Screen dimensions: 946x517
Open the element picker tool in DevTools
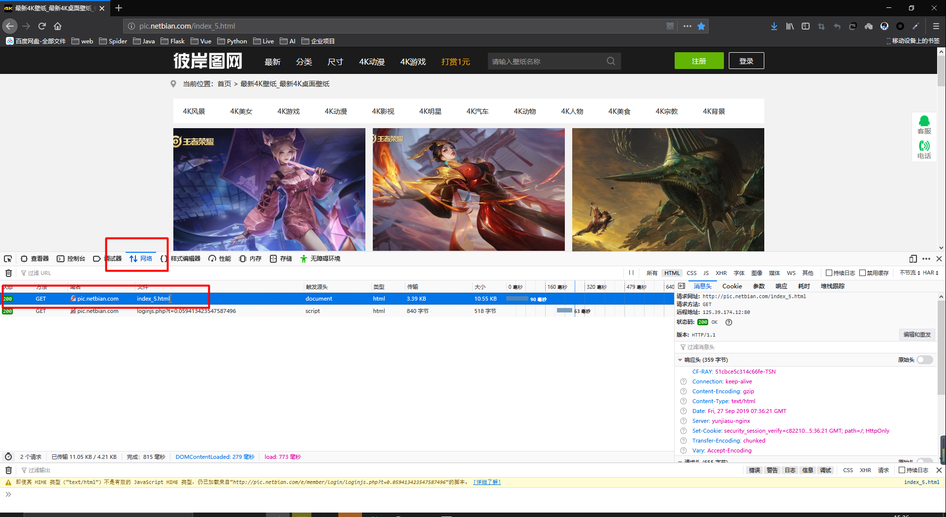tap(8, 259)
